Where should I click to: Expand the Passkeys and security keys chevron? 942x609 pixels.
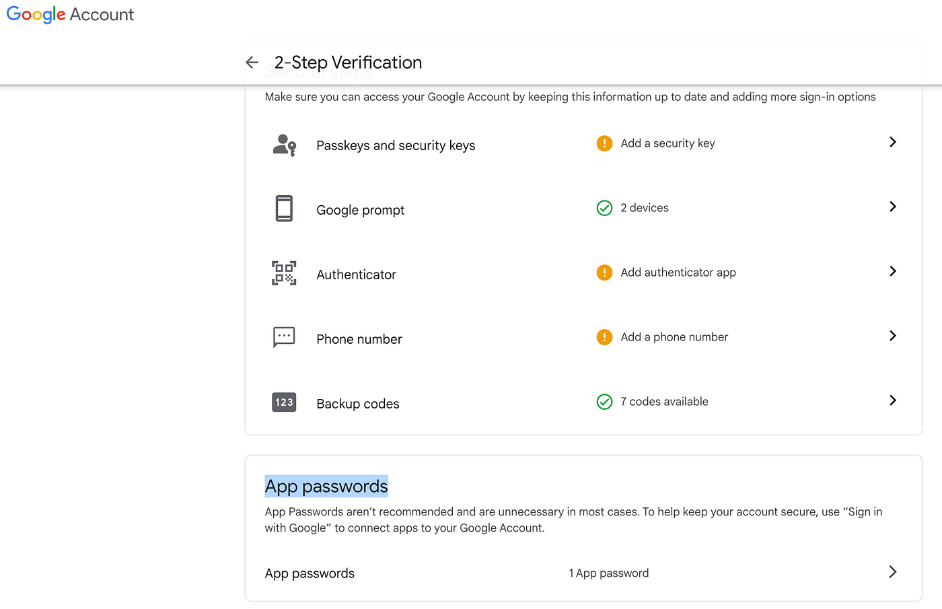pyautogui.click(x=892, y=142)
